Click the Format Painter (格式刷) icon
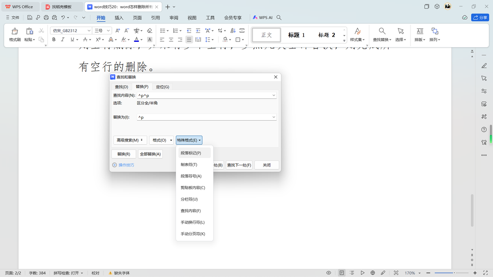This screenshot has width=493, height=277. [x=15, y=31]
